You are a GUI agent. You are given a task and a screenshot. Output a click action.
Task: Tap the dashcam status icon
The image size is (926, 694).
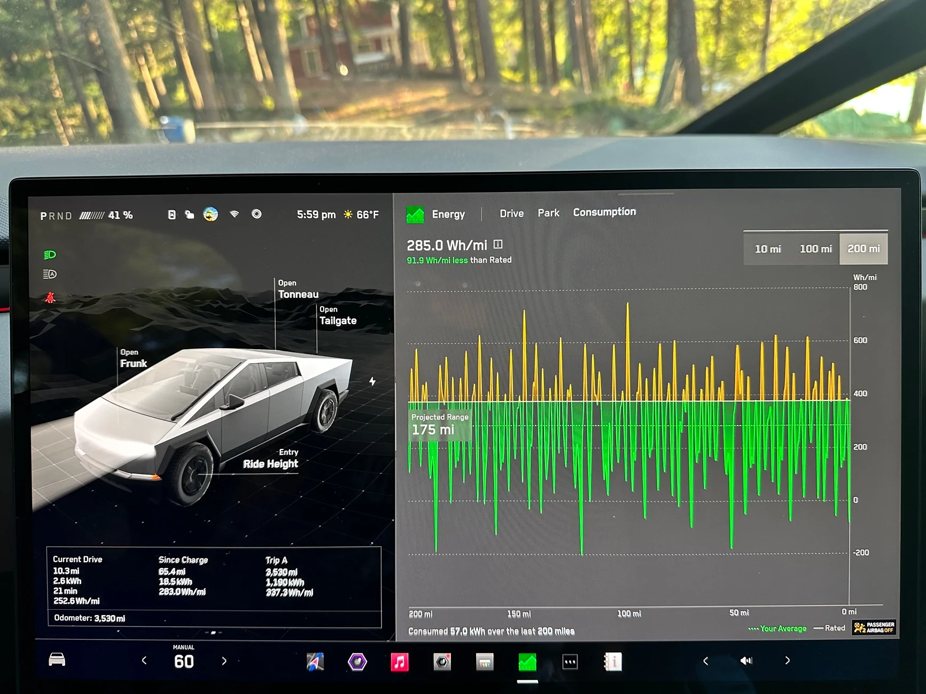point(172,215)
